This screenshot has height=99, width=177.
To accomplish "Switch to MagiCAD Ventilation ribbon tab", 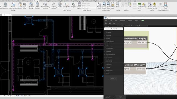I will 64,1.
